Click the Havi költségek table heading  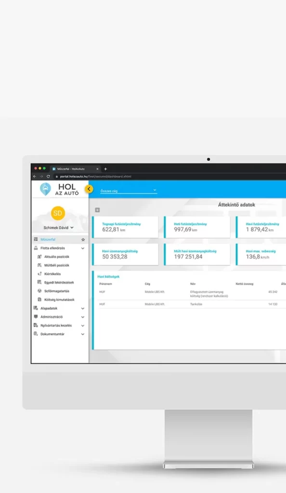tap(108, 277)
